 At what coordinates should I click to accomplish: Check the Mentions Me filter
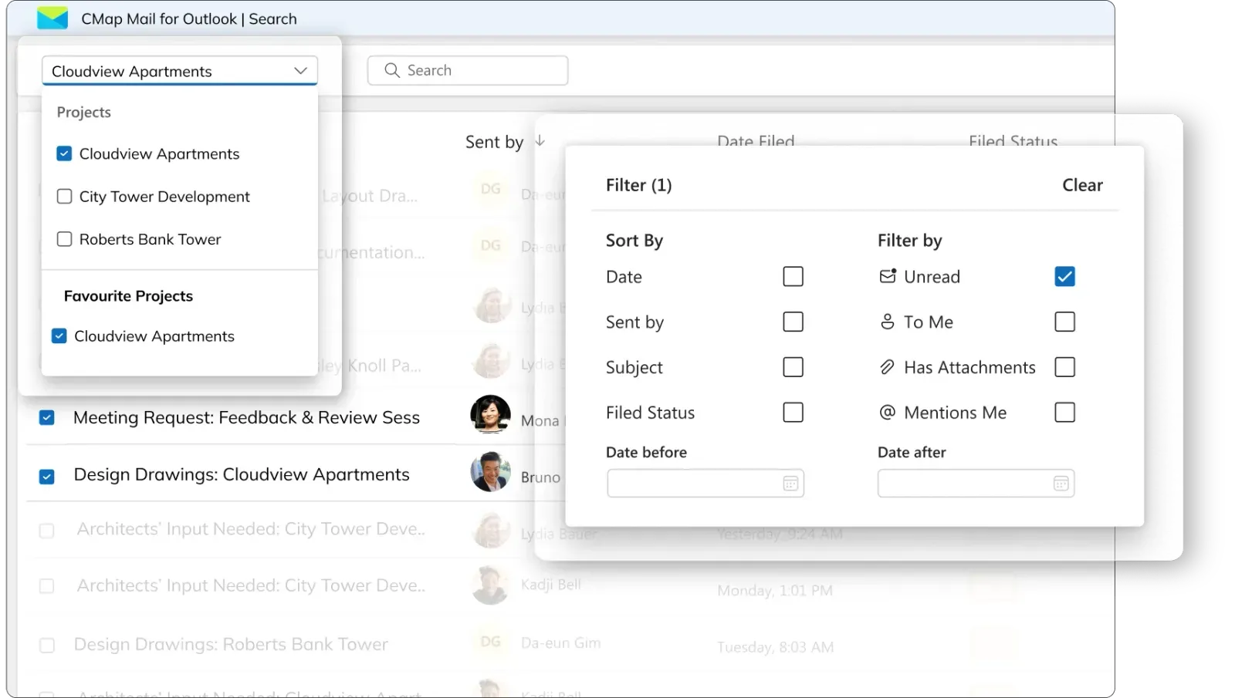(1064, 413)
